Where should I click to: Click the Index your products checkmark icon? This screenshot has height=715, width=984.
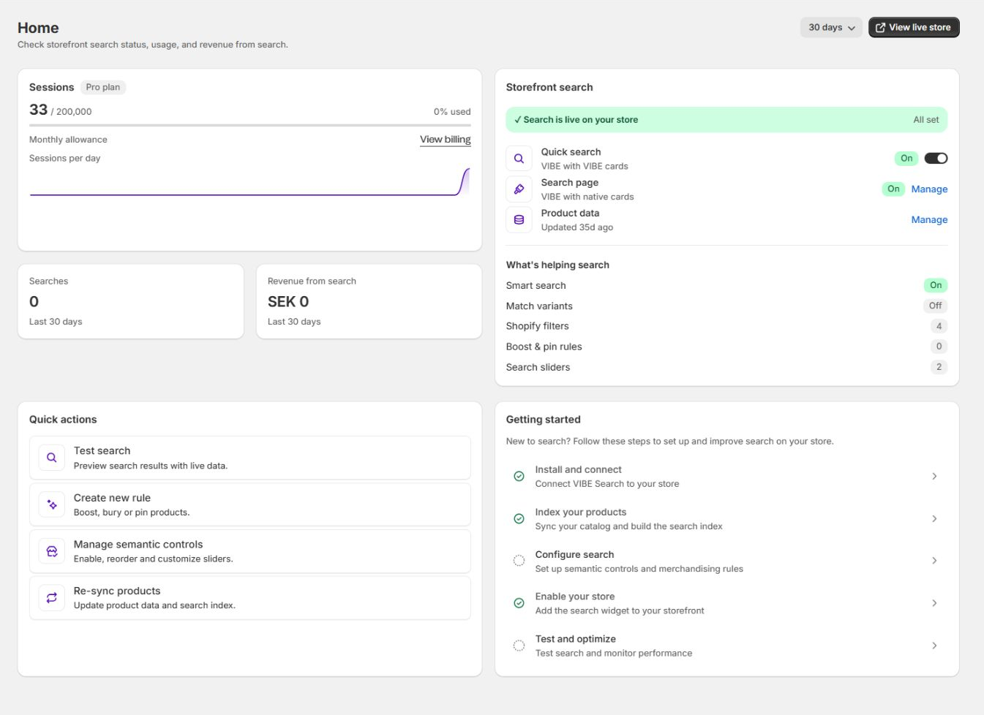[519, 518]
